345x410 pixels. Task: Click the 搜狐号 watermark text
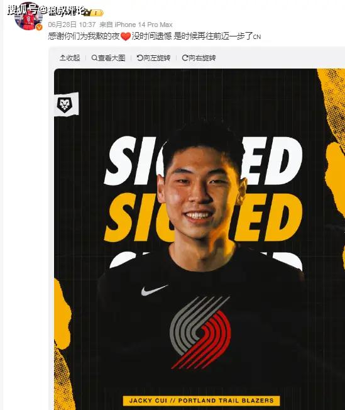point(23,10)
